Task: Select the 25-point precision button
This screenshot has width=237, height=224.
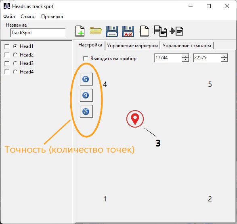Action: pyautogui.click(x=86, y=111)
